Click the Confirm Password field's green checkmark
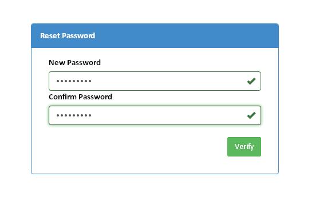 pos(251,115)
